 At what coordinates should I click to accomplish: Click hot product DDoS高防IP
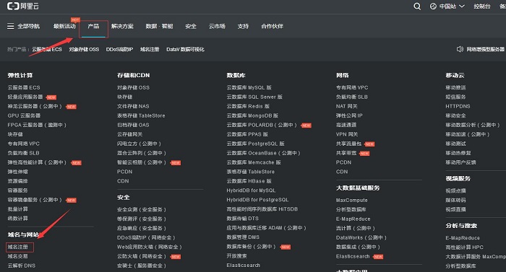coord(119,49)
